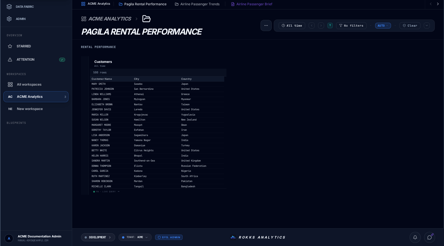
Task: Click the Attention green check badge
Action: pyautogui.click(x=62, y=60)
